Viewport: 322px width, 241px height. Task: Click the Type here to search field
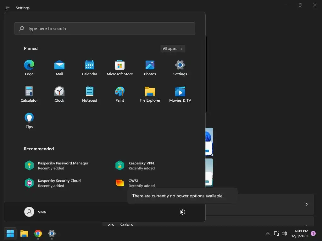(105, 29)
